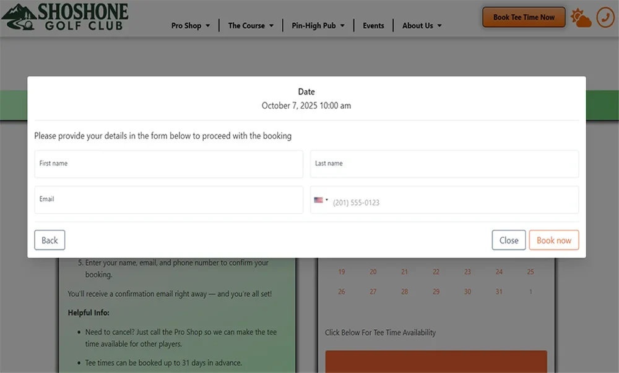The width and height of the screenshot is (619, 373).
Task: Click the phone number input field
Action: tap(452, 203)
